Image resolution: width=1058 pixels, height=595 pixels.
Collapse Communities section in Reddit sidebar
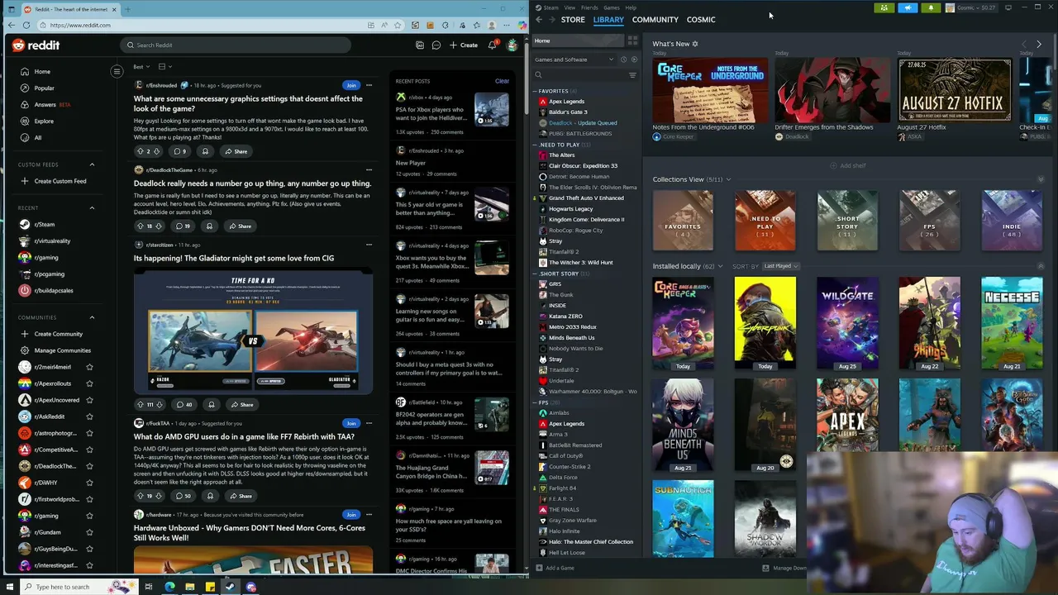[92, 317]
